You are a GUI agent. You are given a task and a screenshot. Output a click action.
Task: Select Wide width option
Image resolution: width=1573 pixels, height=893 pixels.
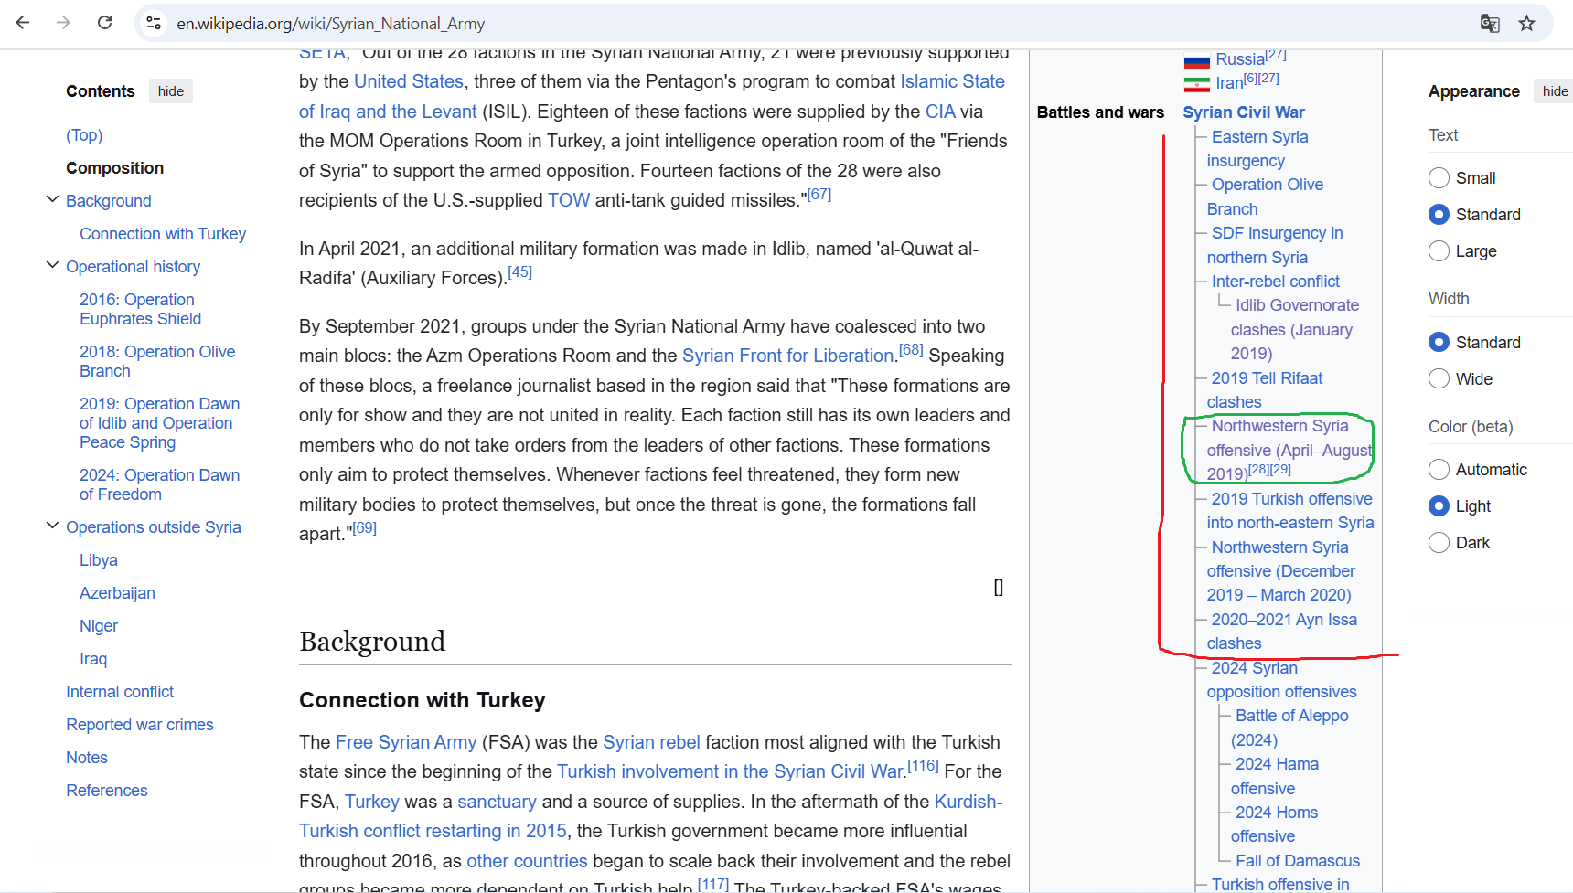[x=1439, y=378]
